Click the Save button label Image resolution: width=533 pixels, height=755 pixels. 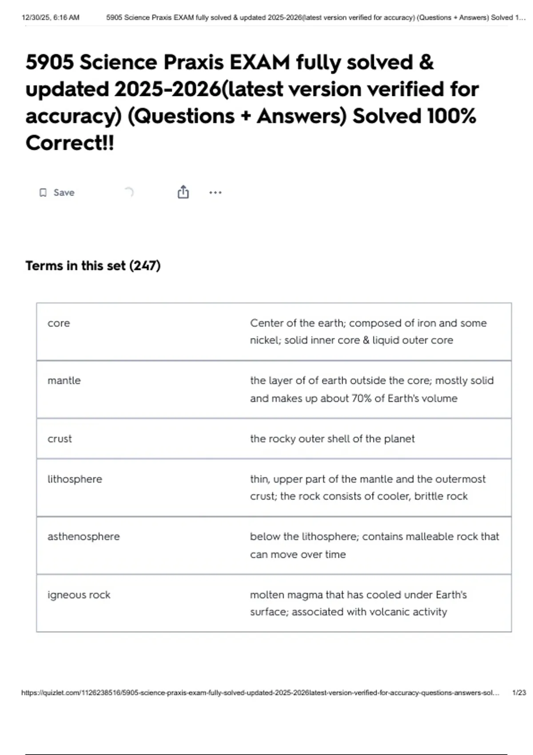tap(64, 192)
